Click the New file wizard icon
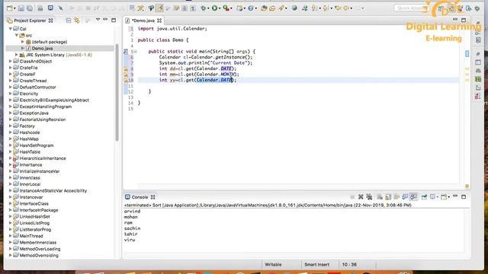This screenshot has width=488, height=274. [x=10, y=8]
